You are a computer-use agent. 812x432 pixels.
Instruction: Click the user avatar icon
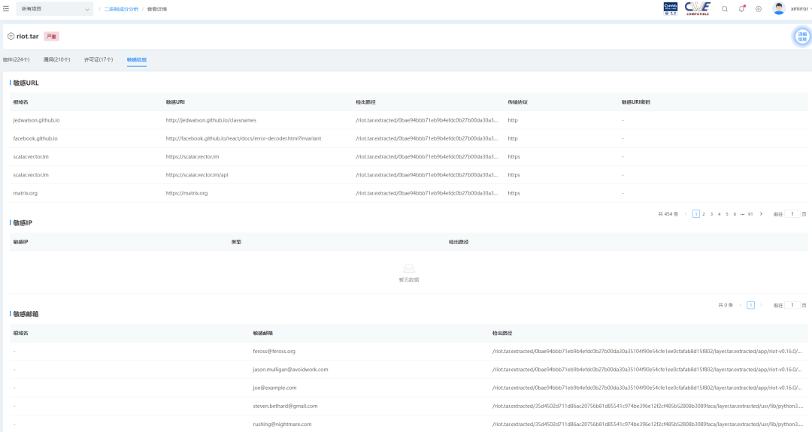click(778, 8)
